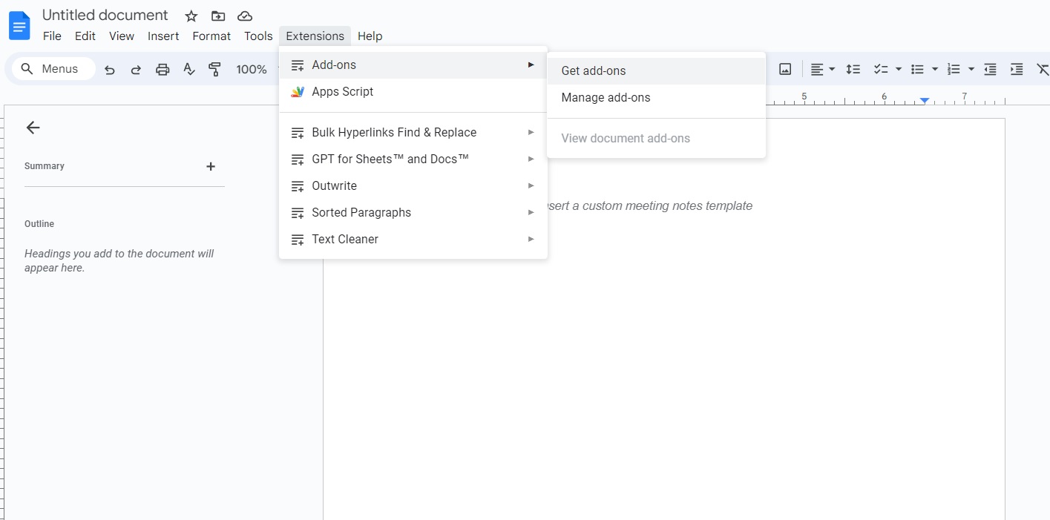Viewport: 1050px width, 520px height.
Task: Click the Redo arrow
Action: (136, 70)
